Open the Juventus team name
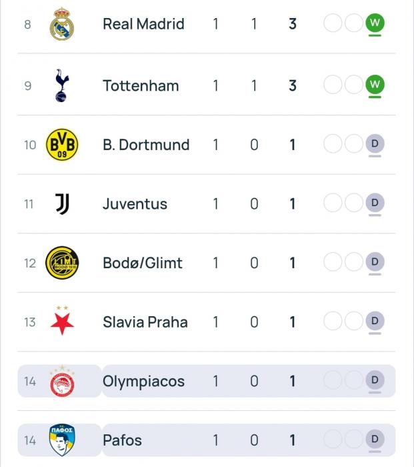The width and height of the screenshot is (414, 467). [x=135, y=204]
